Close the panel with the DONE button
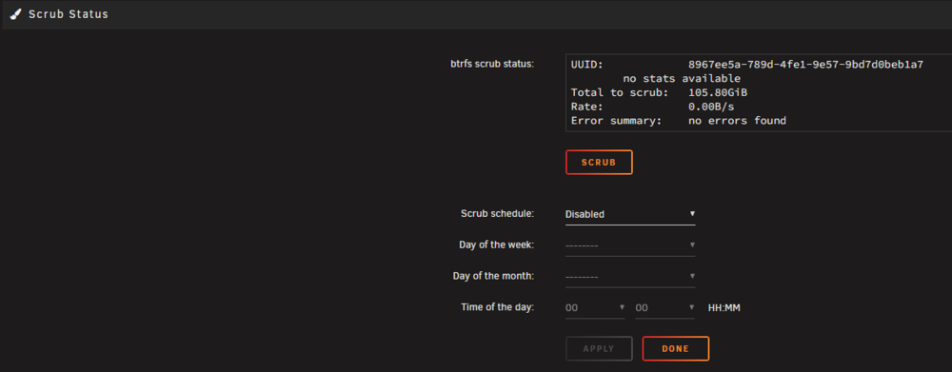952x372 pixels. click(676, 349)
